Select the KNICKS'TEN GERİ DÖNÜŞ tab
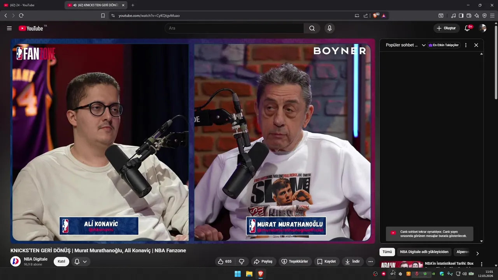The image size is (498, 280). (x=95, y=5)
